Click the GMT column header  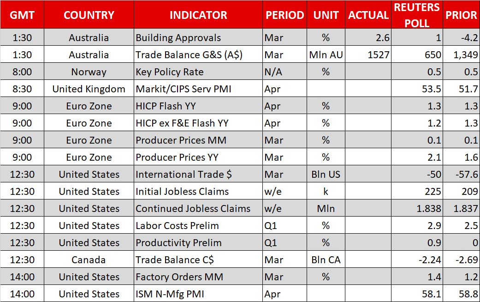(22, 15)
